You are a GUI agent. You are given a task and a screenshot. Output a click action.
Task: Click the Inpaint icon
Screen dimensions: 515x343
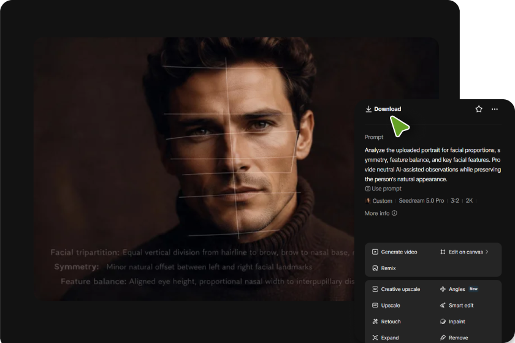[x=443, y=322]
